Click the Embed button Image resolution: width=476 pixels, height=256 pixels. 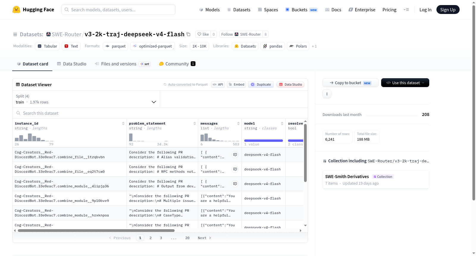point(237,84)
